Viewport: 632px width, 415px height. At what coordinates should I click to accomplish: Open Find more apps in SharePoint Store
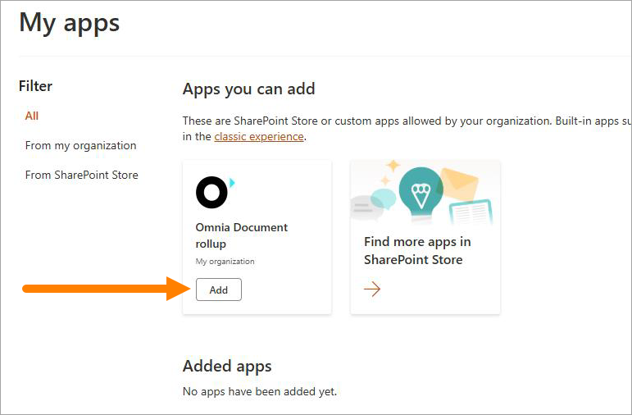[417, 250]
